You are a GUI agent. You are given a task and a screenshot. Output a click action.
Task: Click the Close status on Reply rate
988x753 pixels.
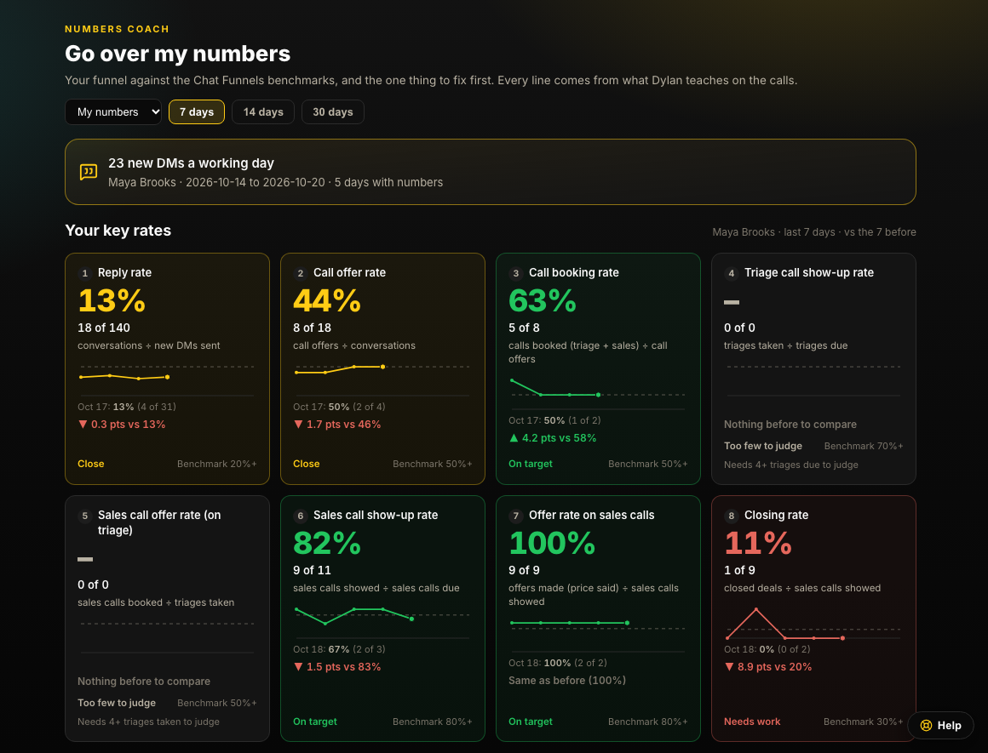point(91,464)
